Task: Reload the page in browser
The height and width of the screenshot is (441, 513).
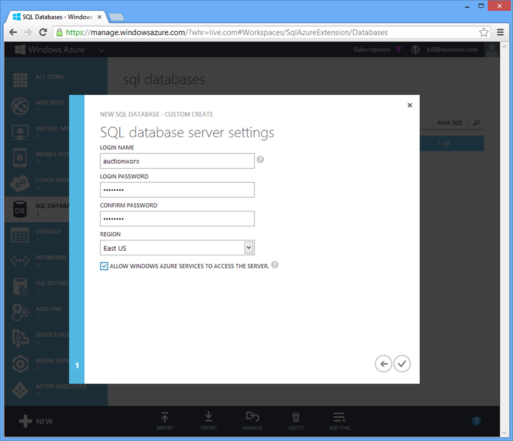Action: tap(43, 32)
